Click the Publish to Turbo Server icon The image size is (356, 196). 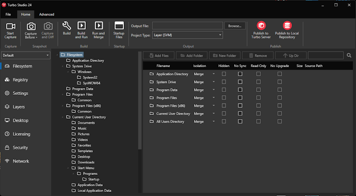pyautogui.click(x=261, y=26)
